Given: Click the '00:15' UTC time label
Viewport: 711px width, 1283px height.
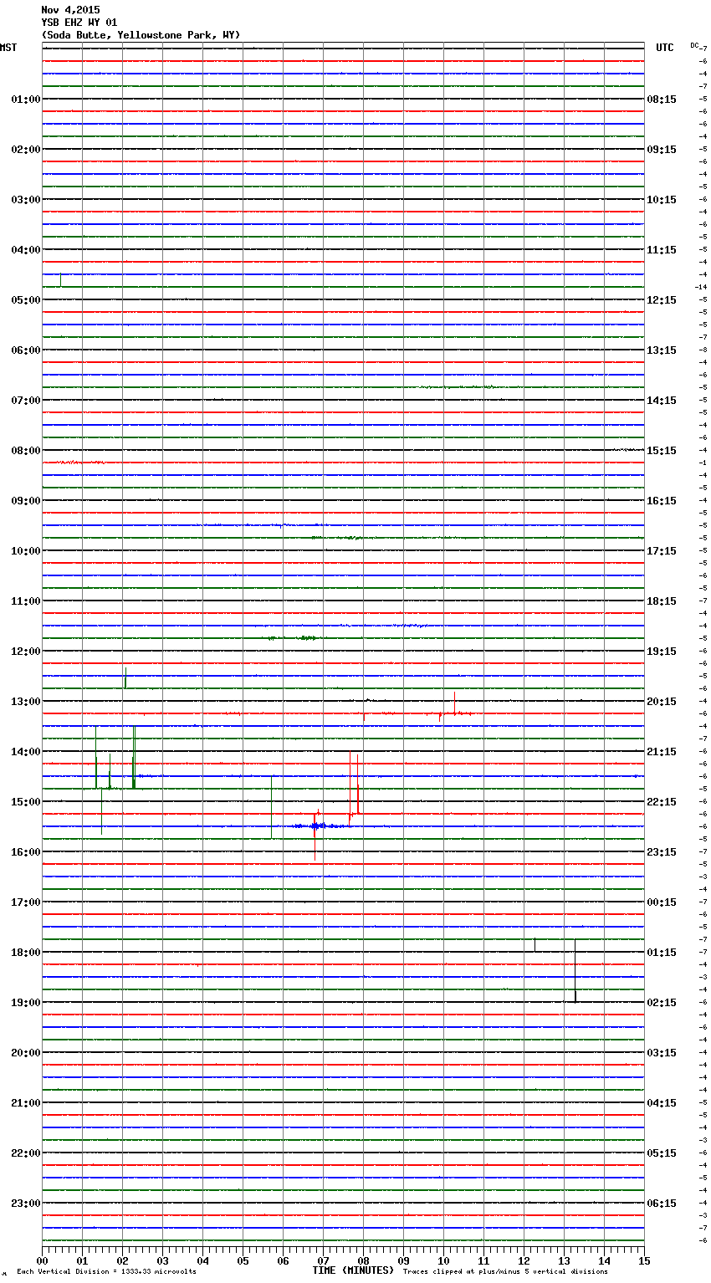Looking at the screenshot, I should (x=662, y=902).
